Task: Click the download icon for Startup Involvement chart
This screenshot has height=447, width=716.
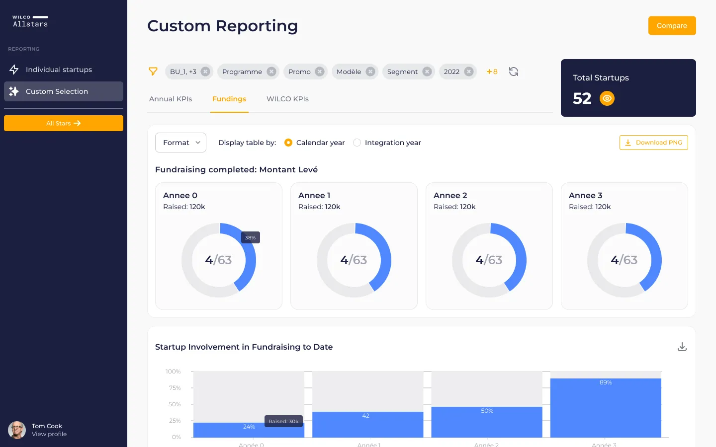Action: [x=682, y=347]
